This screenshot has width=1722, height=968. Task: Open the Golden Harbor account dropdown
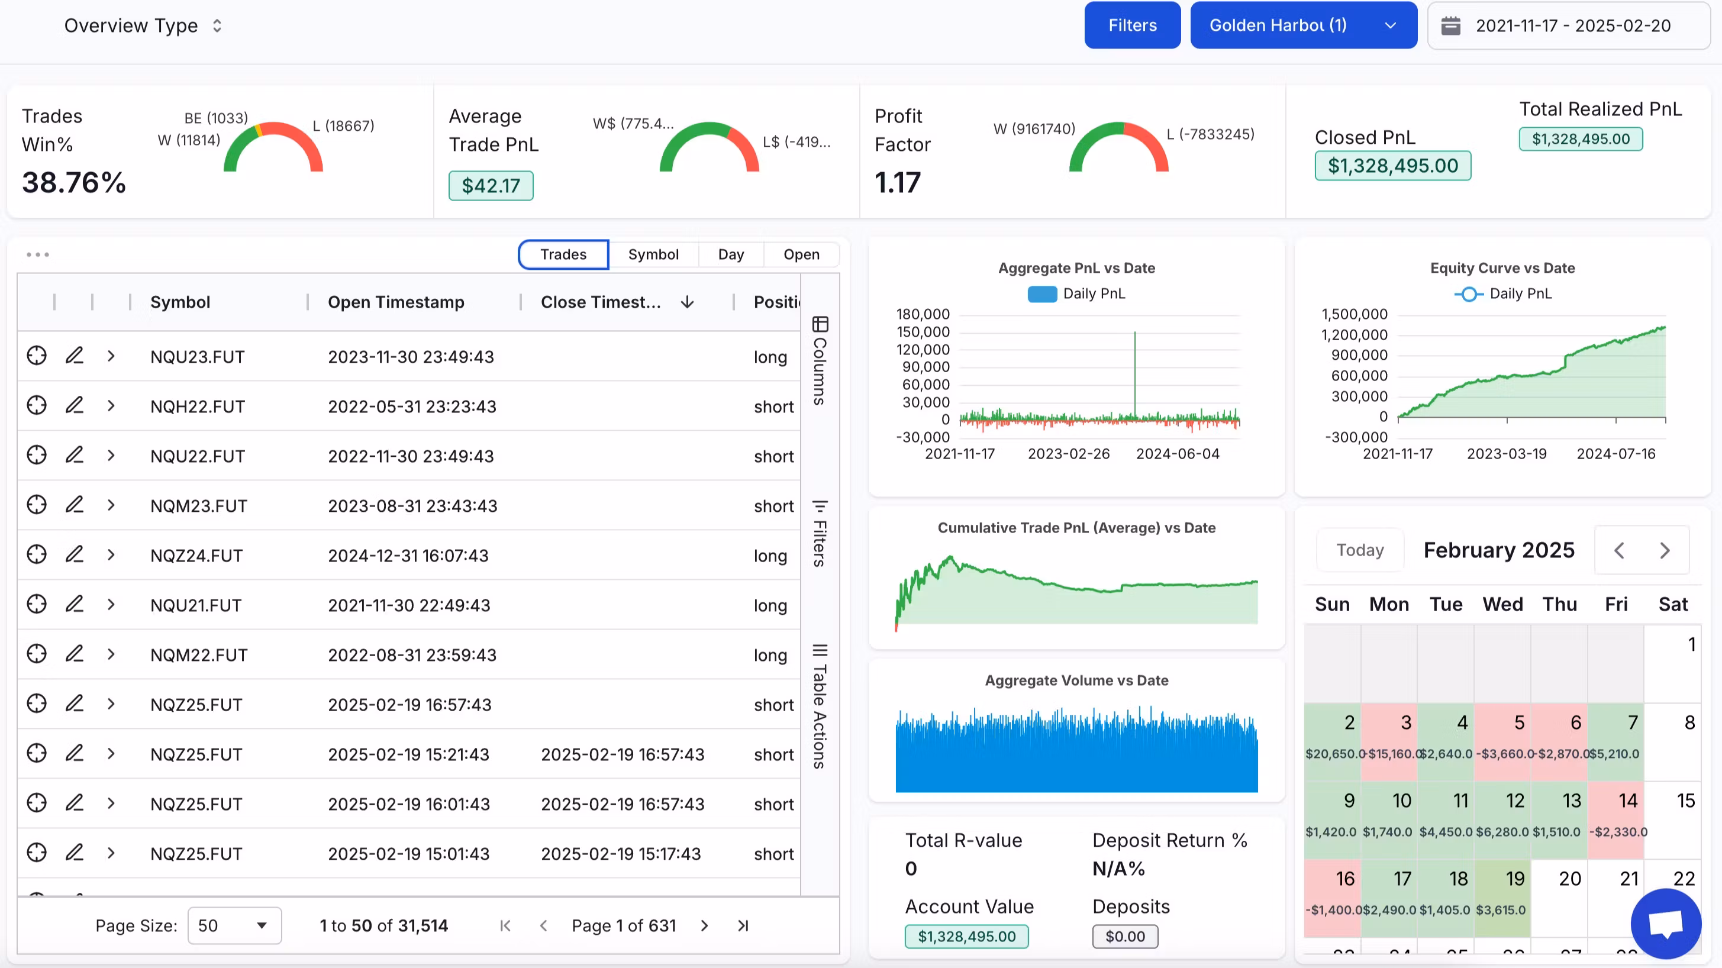[1303, 25]
